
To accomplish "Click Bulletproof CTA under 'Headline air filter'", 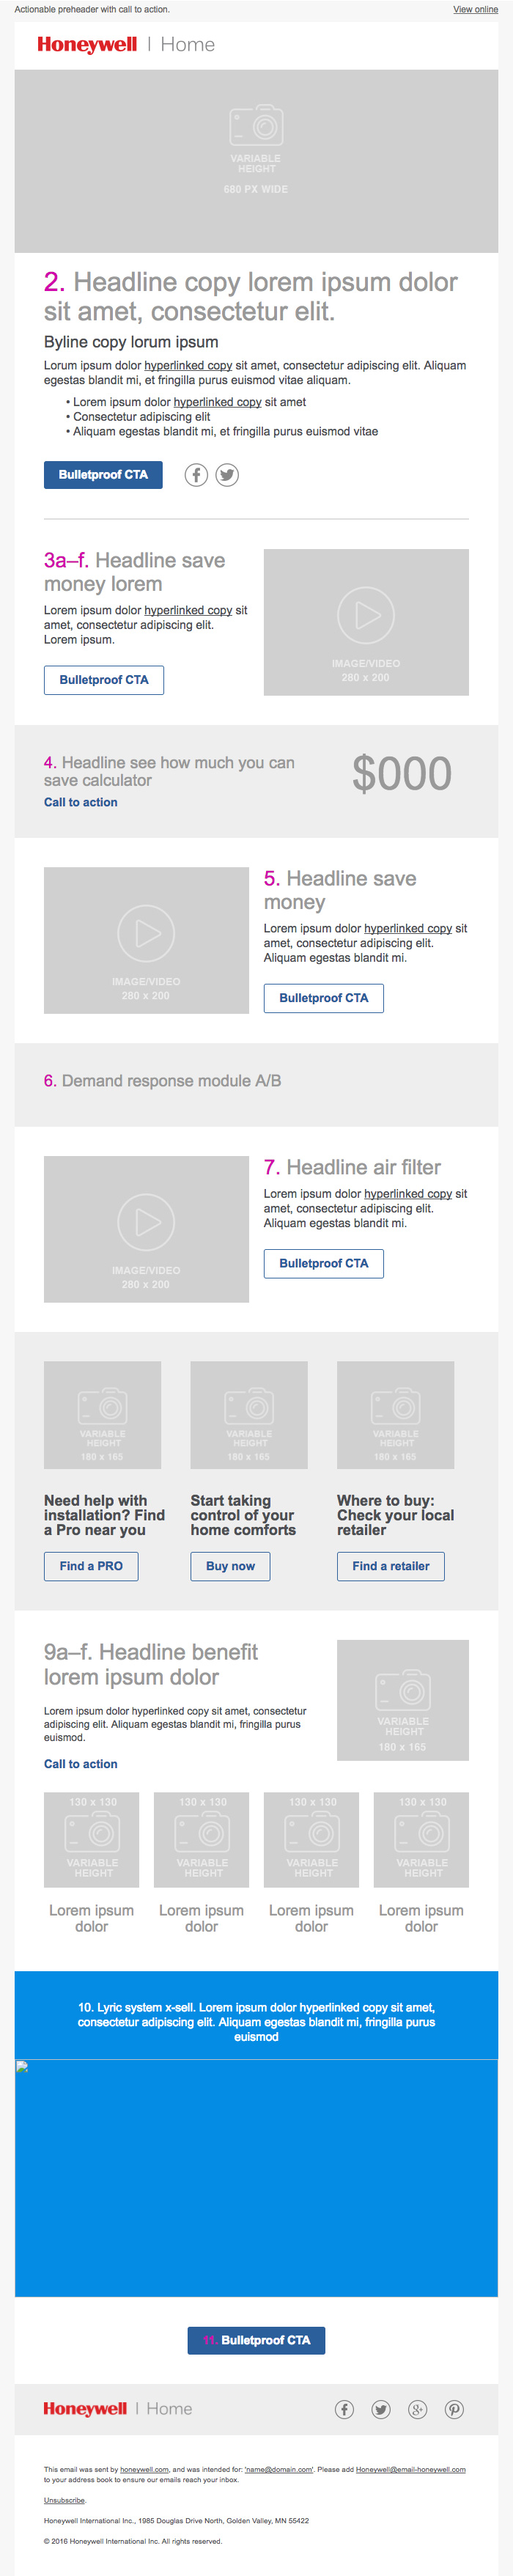I will (323, 1263).
